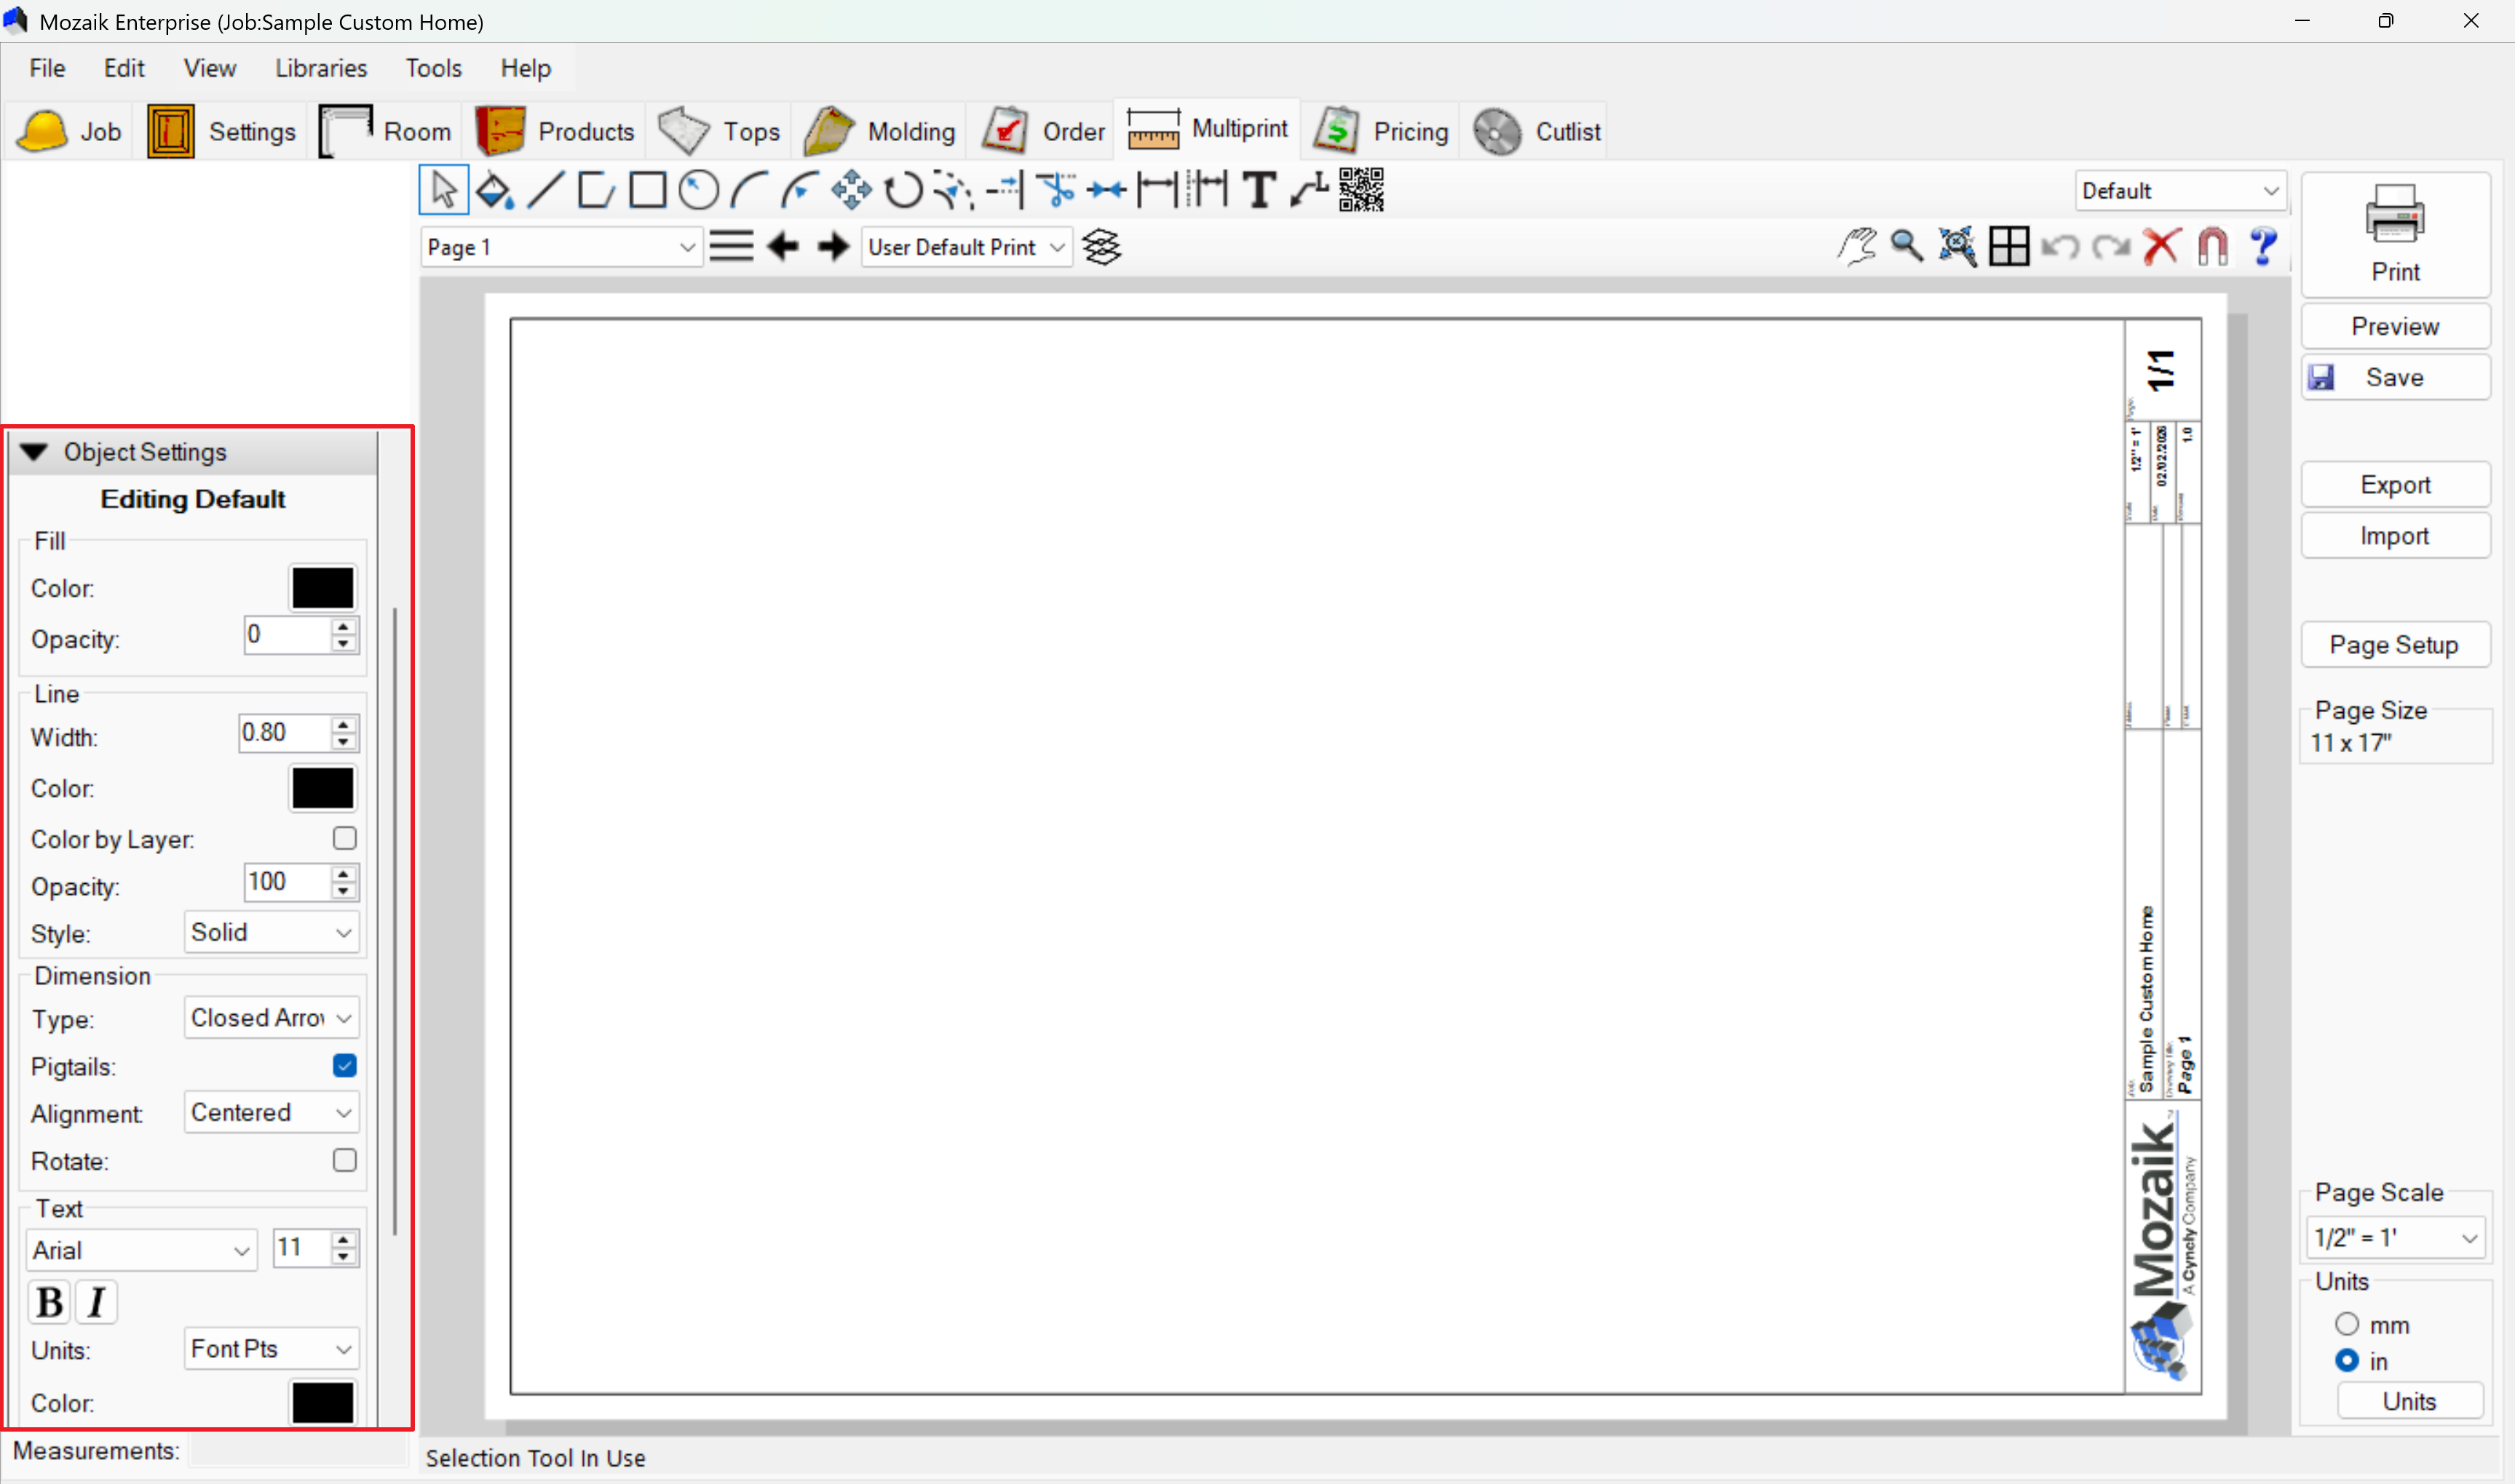Viewport: 2515px width, 1484px height.
Task: Select the circle drawing tool
Action: click(x=698, y=190)
